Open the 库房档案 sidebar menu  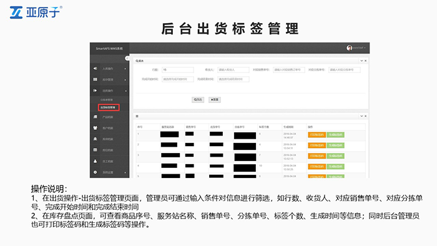click(109, 139)
